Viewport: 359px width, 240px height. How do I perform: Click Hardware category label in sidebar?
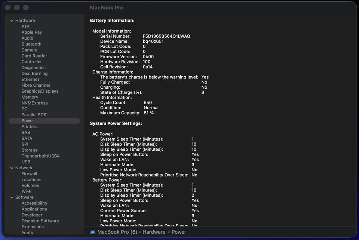25,21
